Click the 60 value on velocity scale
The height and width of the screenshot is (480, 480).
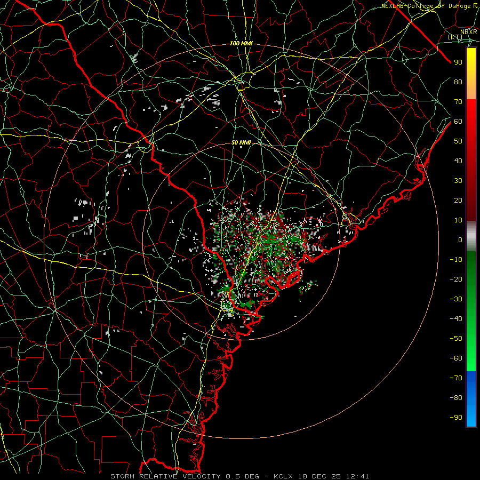point(458,122)
